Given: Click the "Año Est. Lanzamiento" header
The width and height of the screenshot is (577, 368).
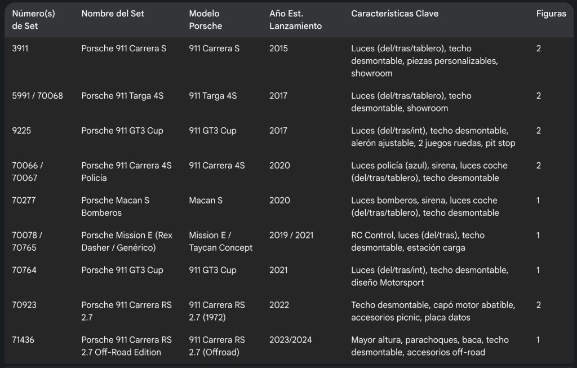Looking at the screenshot, I should click(x=295, y=20).
